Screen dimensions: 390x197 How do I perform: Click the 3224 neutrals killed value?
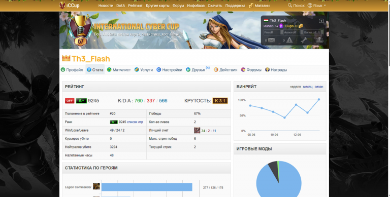click(113, 147)
